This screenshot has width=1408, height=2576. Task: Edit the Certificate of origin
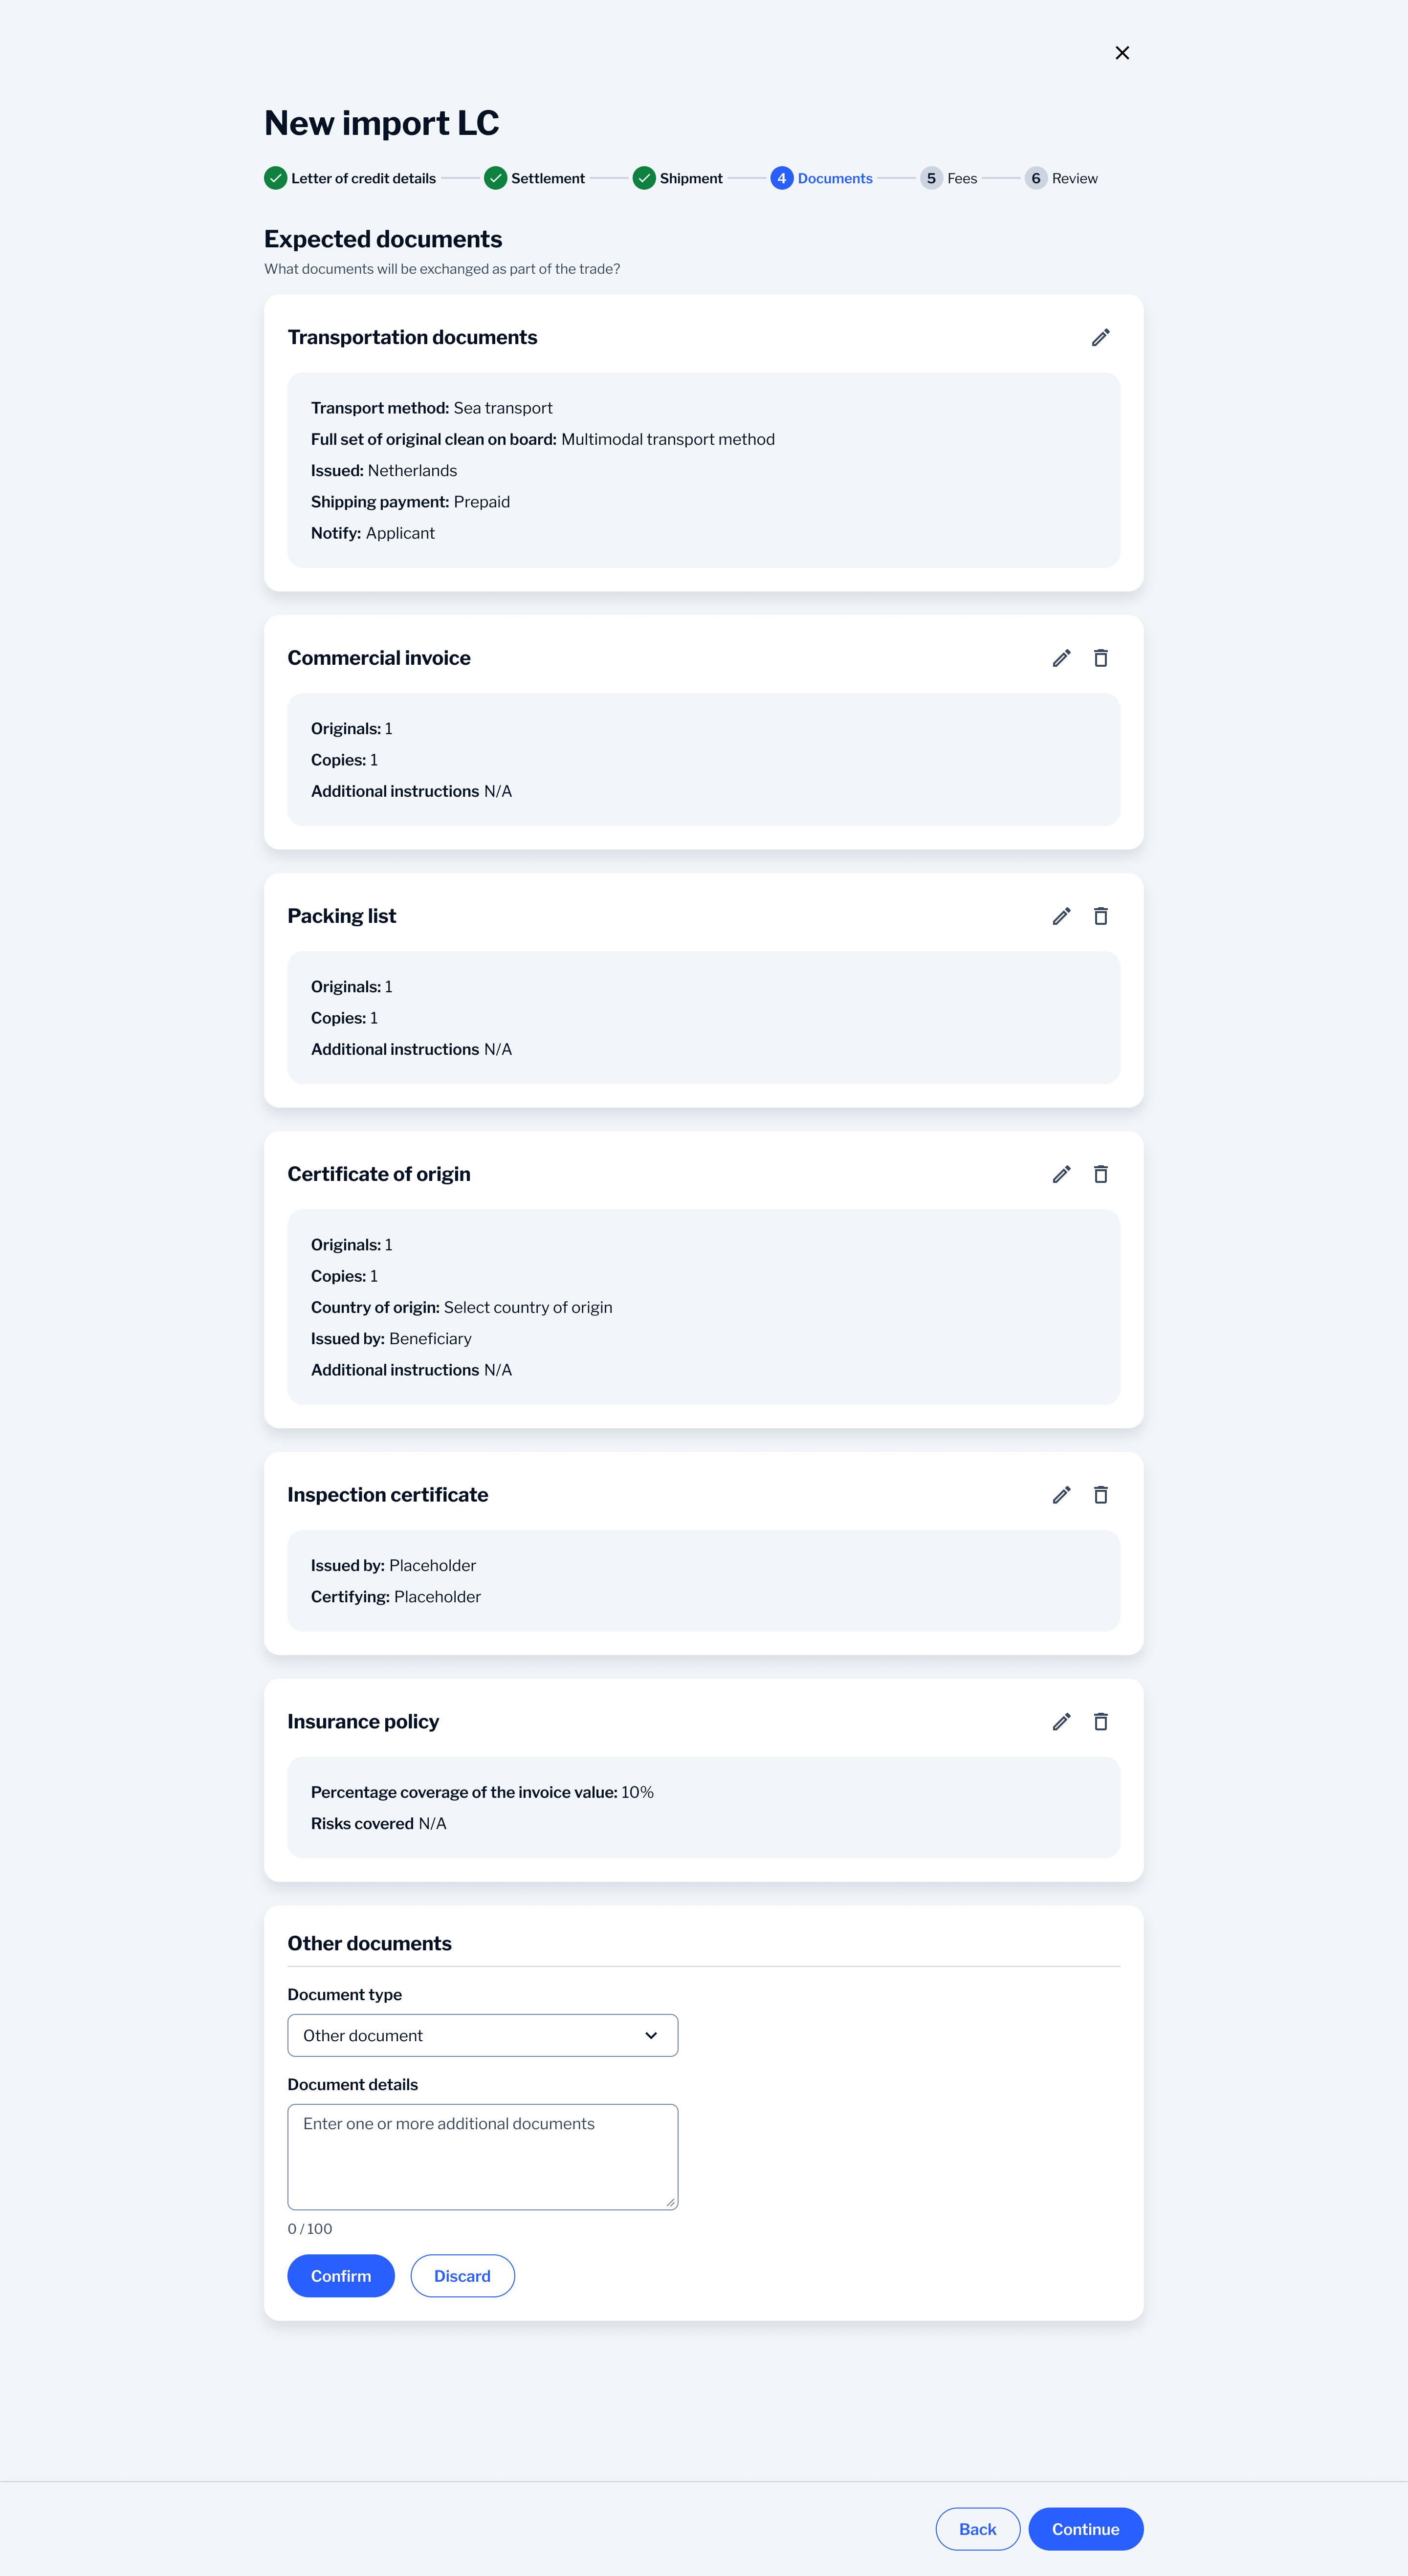coord(1060,1174)
